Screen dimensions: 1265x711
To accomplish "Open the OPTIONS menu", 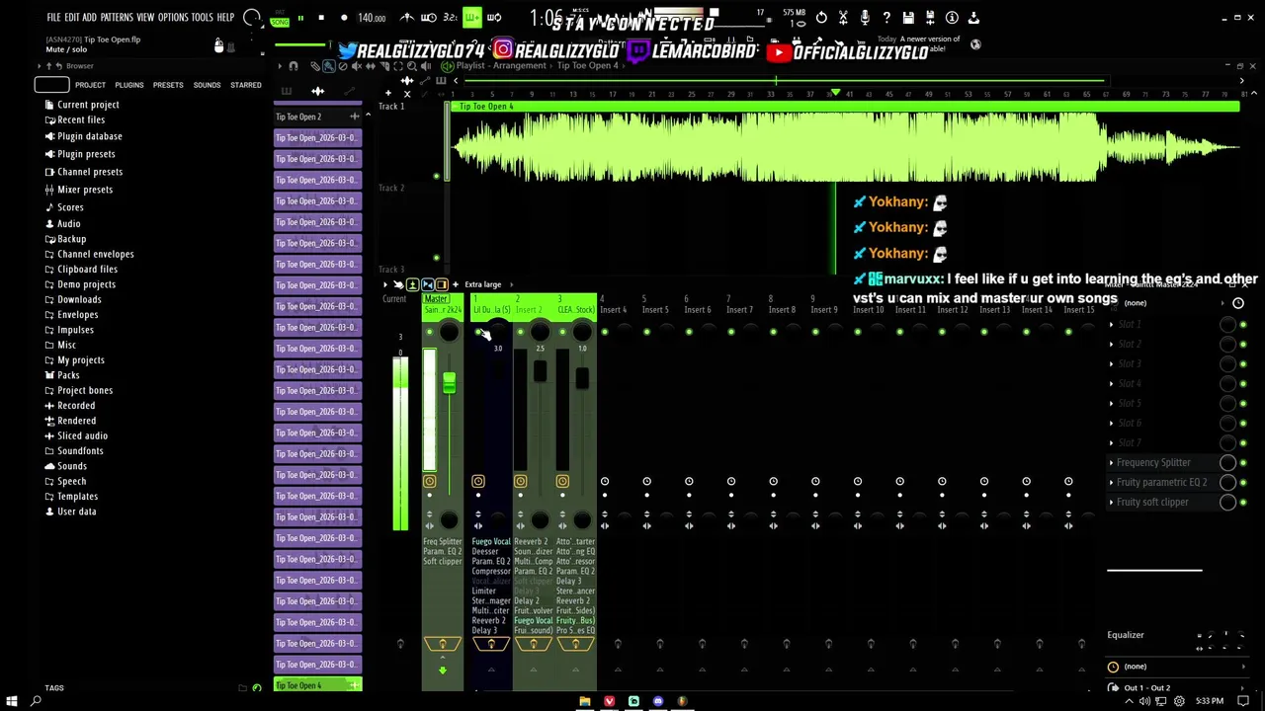I will click(173, 18).
